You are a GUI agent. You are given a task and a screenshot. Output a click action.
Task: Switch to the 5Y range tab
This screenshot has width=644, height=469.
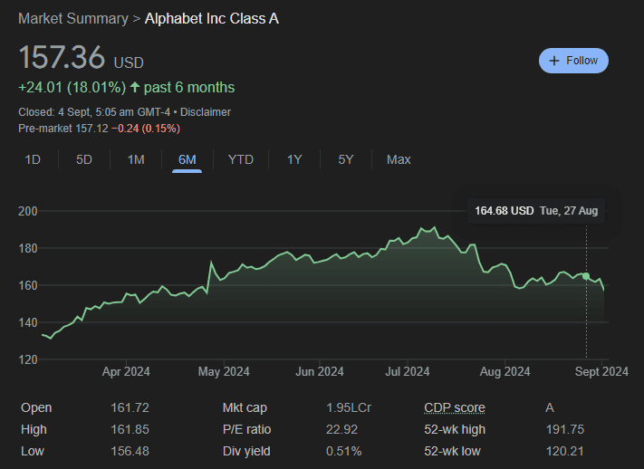click(345, 159)
